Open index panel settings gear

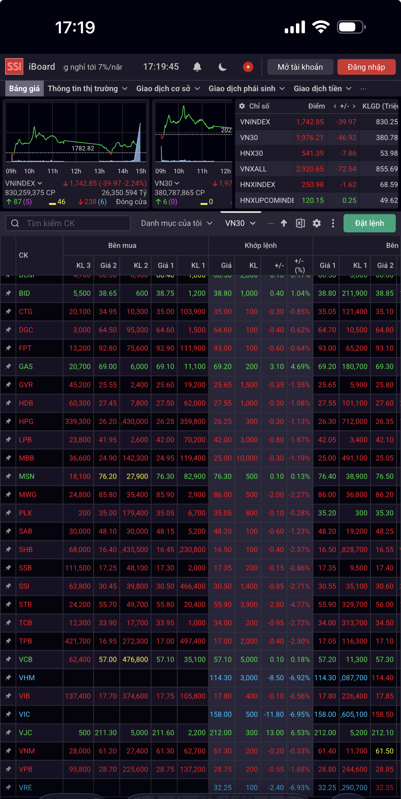(242, 106)
